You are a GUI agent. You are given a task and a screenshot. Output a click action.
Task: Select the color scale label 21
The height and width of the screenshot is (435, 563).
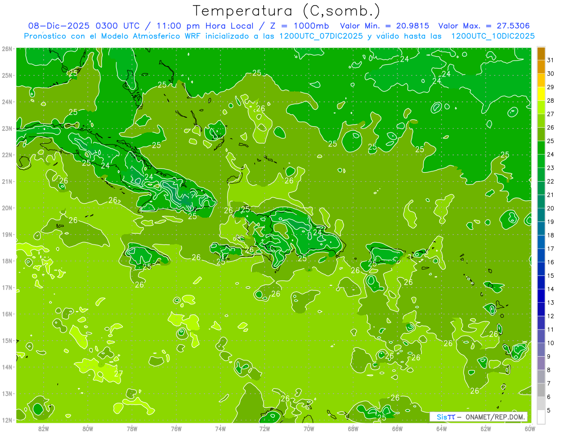tap(551, 194)
